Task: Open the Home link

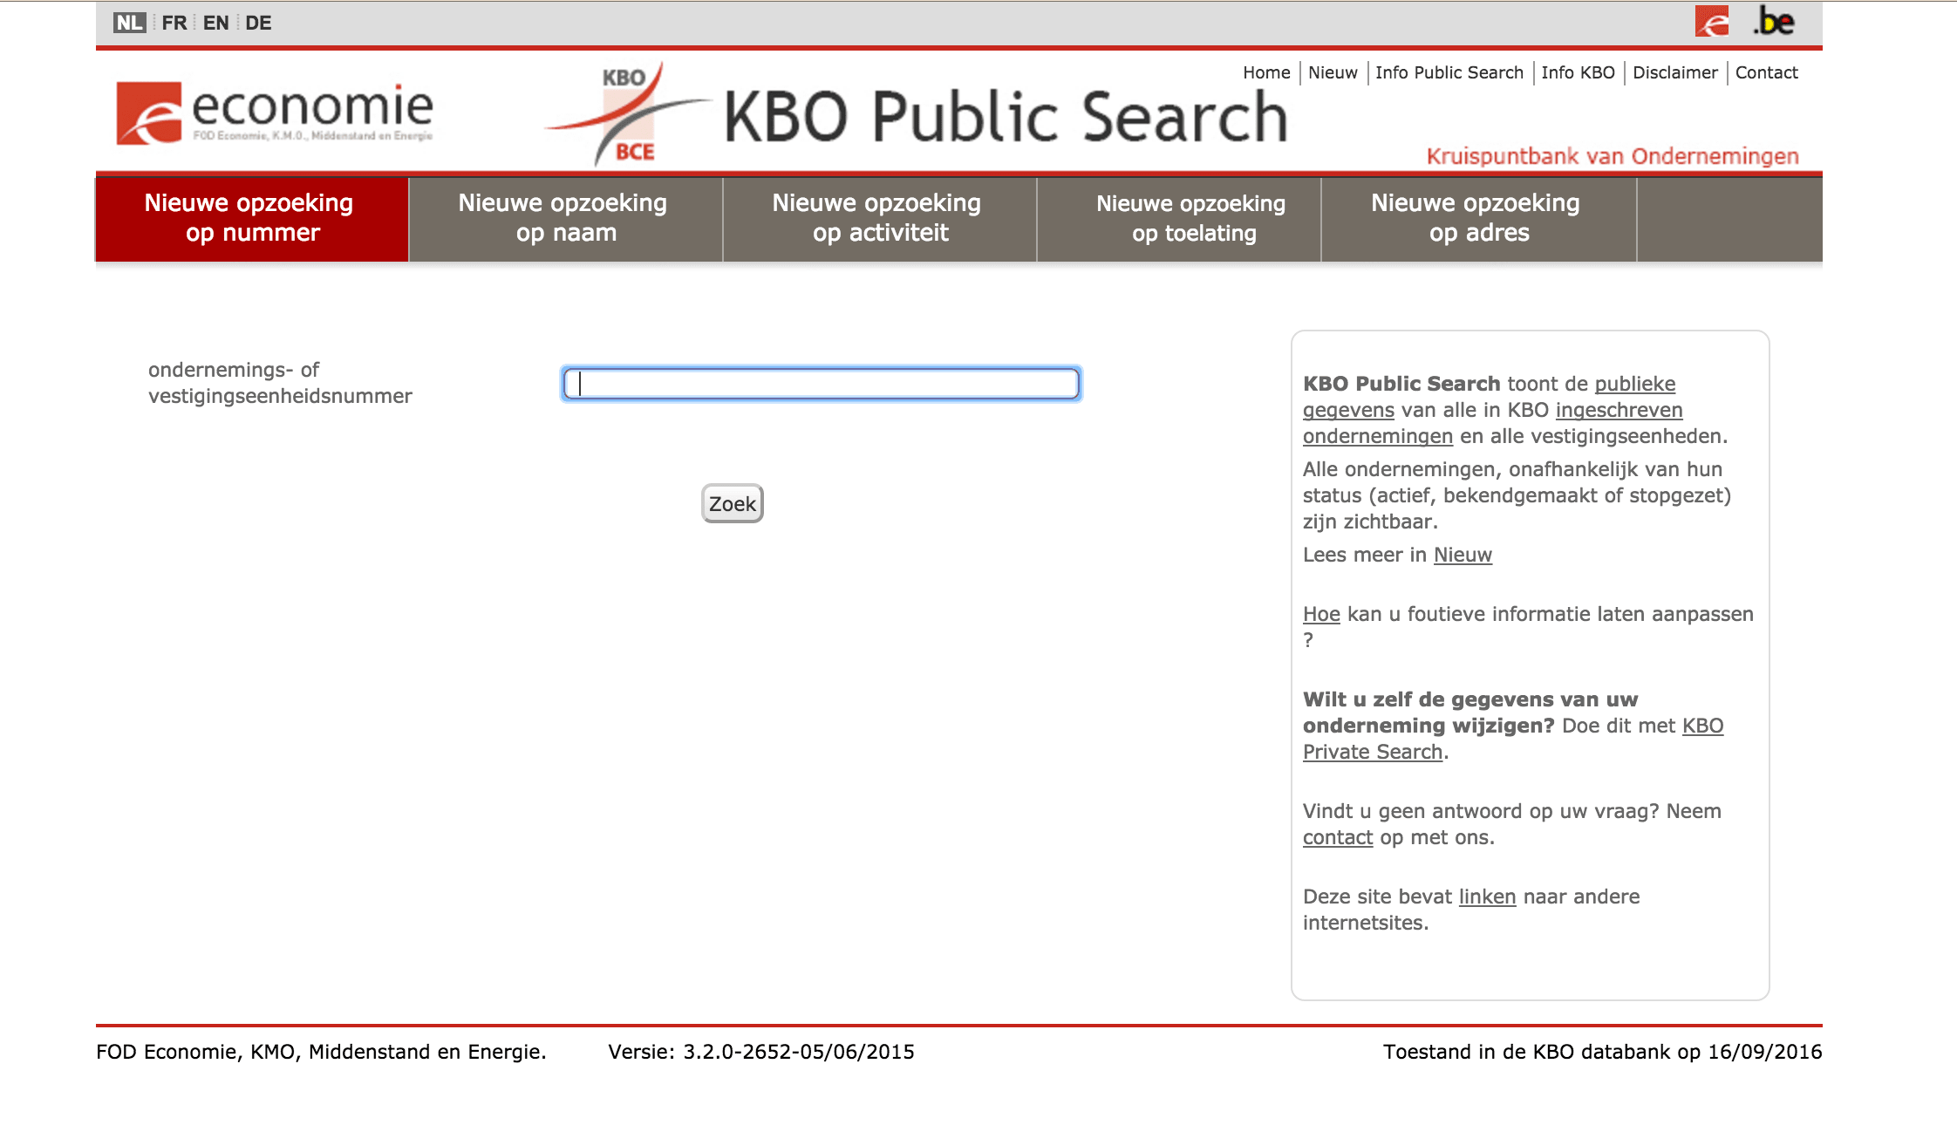Action: pyautogui.click(x=1266, y=72)
